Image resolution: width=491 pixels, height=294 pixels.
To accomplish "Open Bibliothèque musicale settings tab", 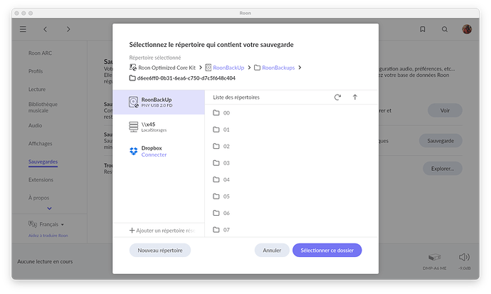I will click(43, 107).
